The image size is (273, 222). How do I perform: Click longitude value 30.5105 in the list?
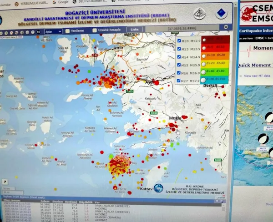tap(58, 216)
